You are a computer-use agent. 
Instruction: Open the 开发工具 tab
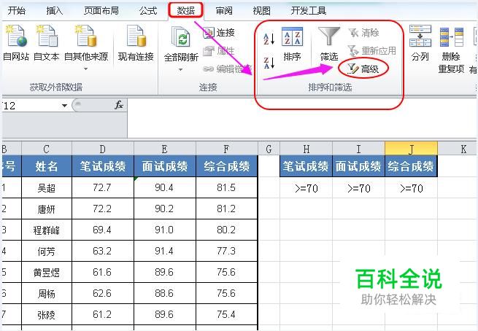[308, 11]
